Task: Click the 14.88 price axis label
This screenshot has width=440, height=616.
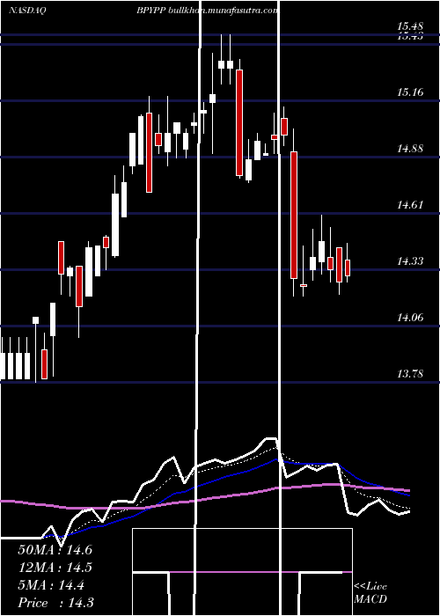Action: (x=410, y=149)
